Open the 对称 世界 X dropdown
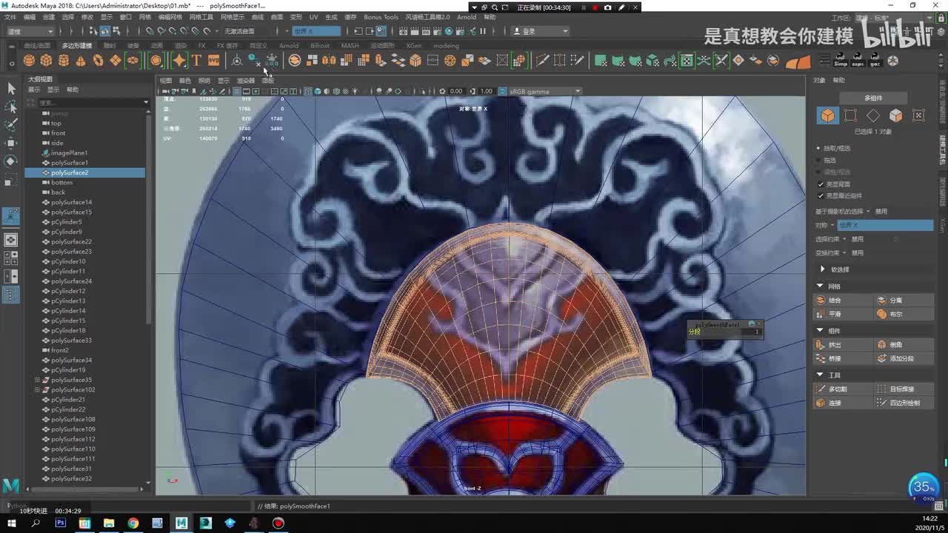The width and height of the screenshot is (948, 533). [x=884, y=225]
